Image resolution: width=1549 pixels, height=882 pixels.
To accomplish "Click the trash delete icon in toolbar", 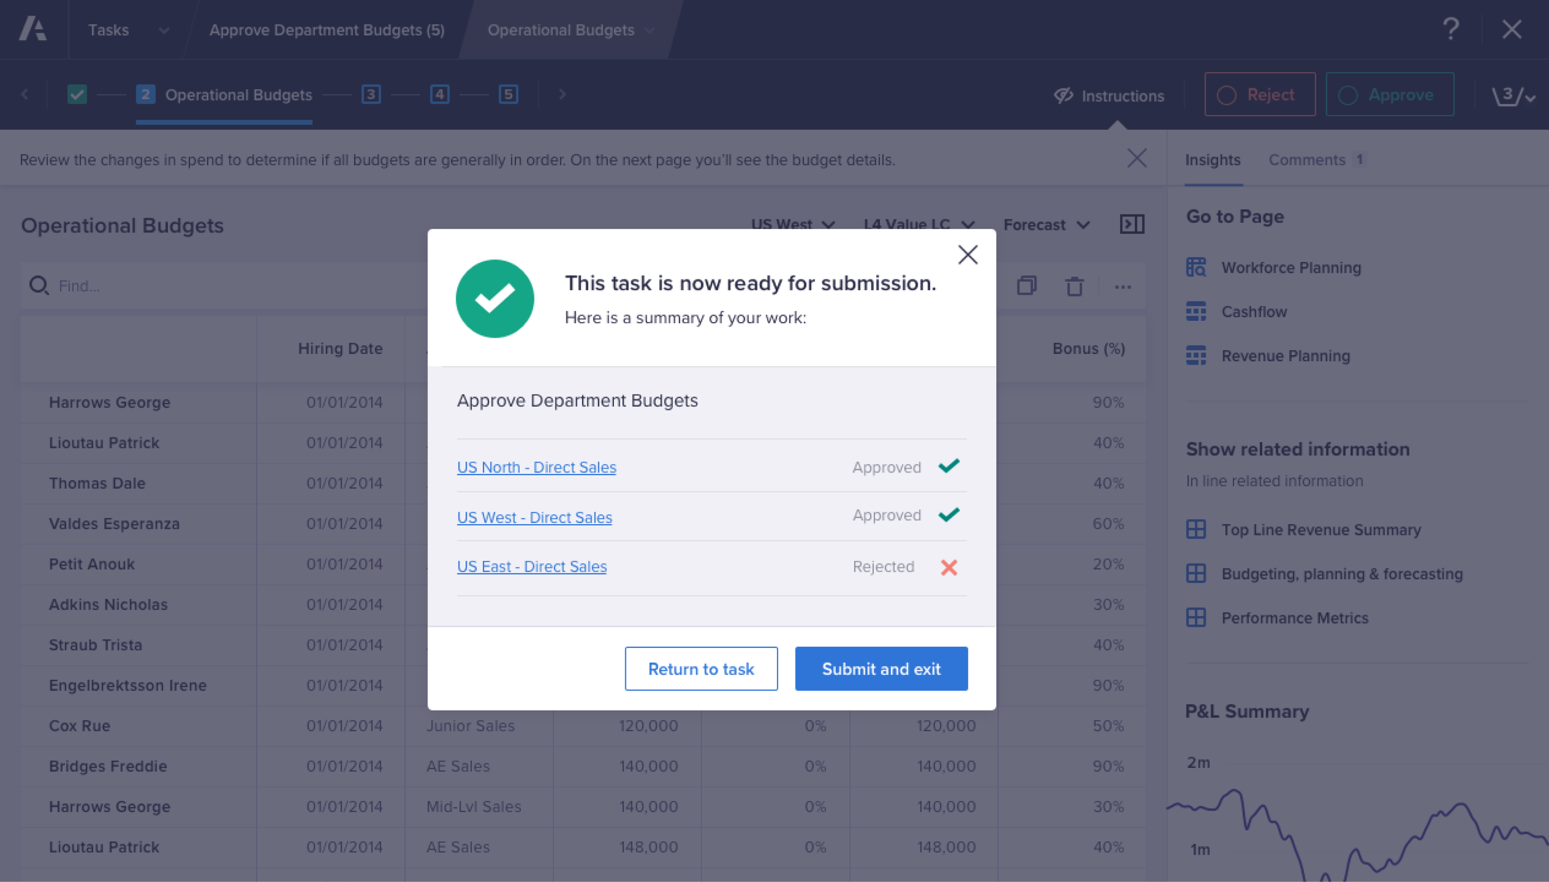I will pos(1074,286).
